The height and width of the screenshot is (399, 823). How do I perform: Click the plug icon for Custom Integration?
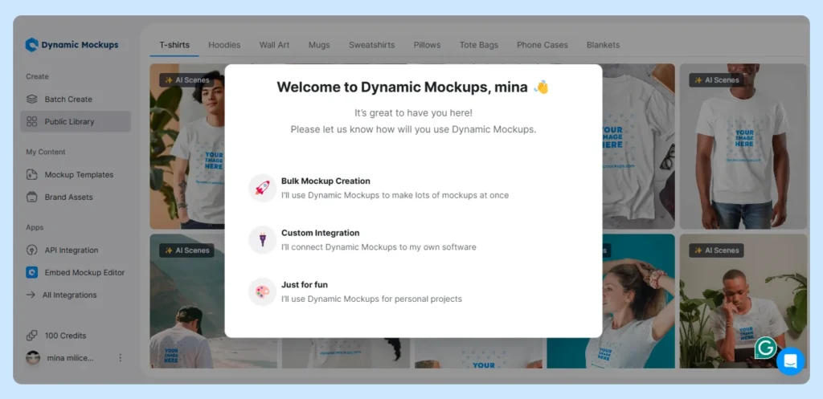263,239
